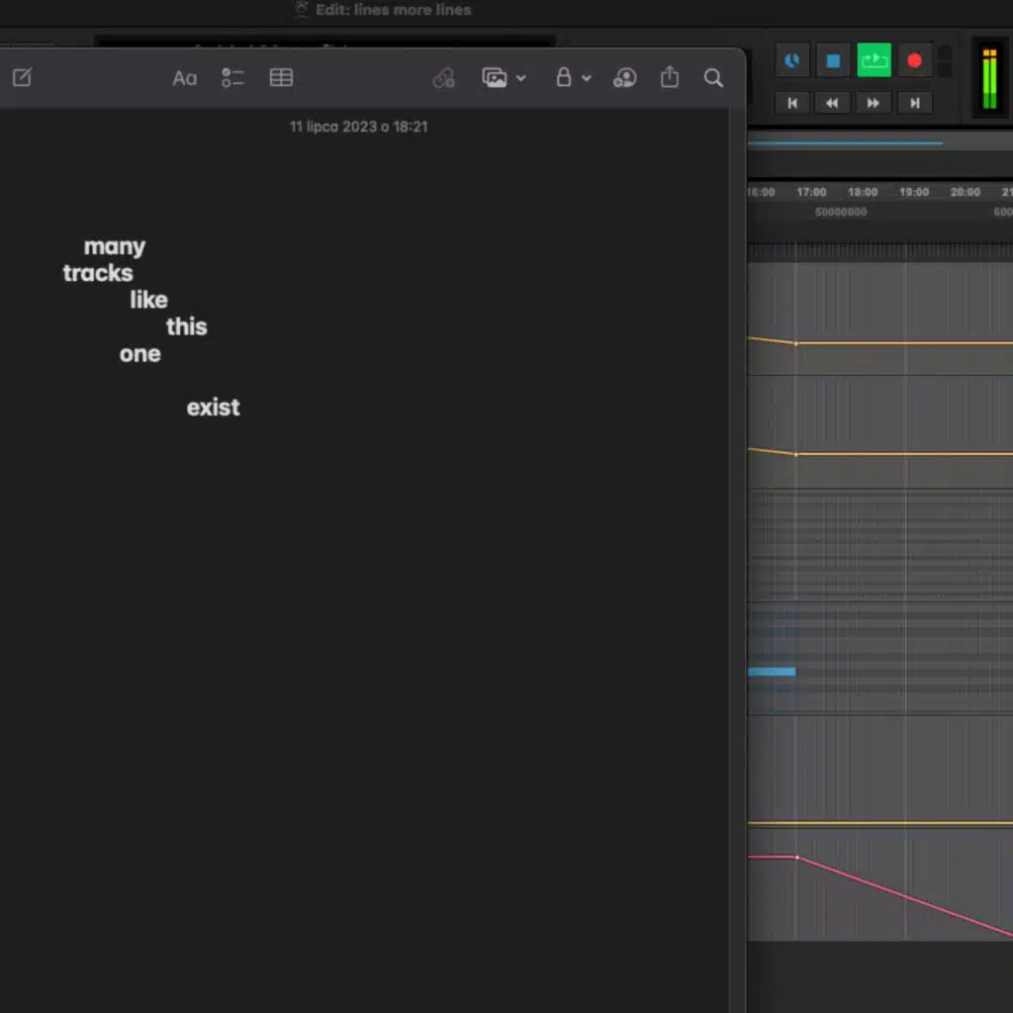Screen dimensions: 1013x1013
Task: Click the word "tracks" in the note
Action: (98, 273)
